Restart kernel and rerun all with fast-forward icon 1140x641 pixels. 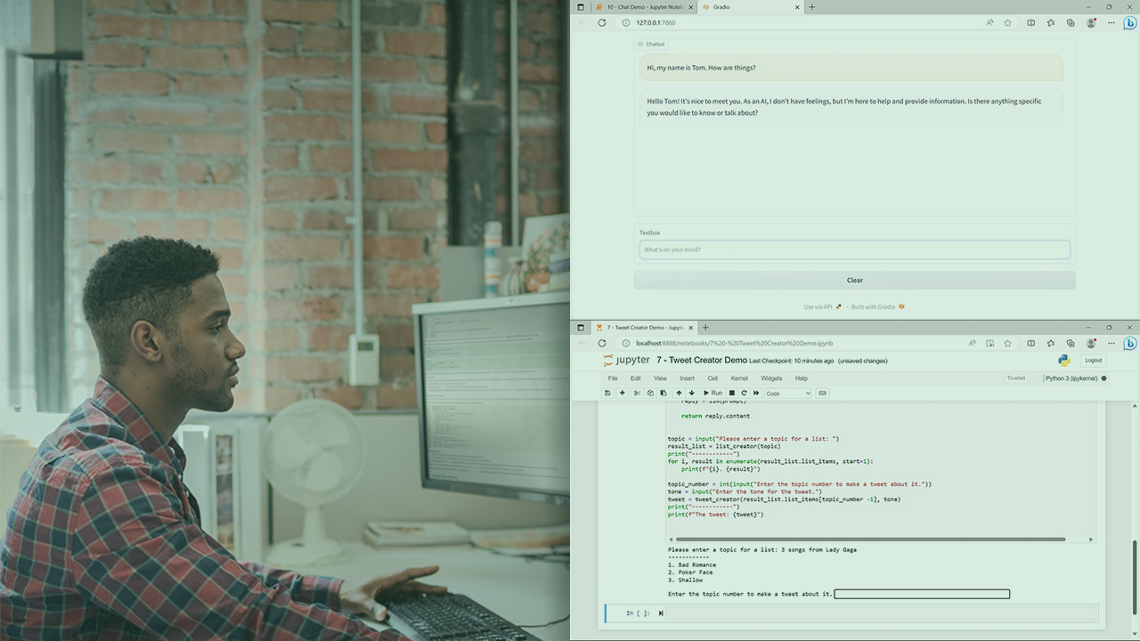[756, 393]
